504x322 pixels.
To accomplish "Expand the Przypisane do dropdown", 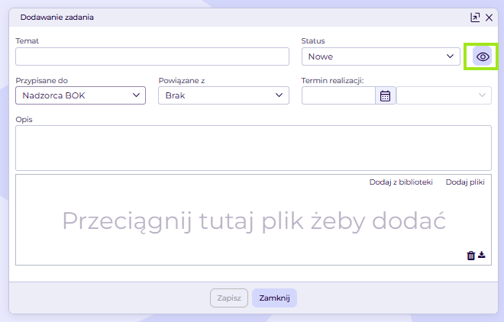I will [x=81, y=95].
